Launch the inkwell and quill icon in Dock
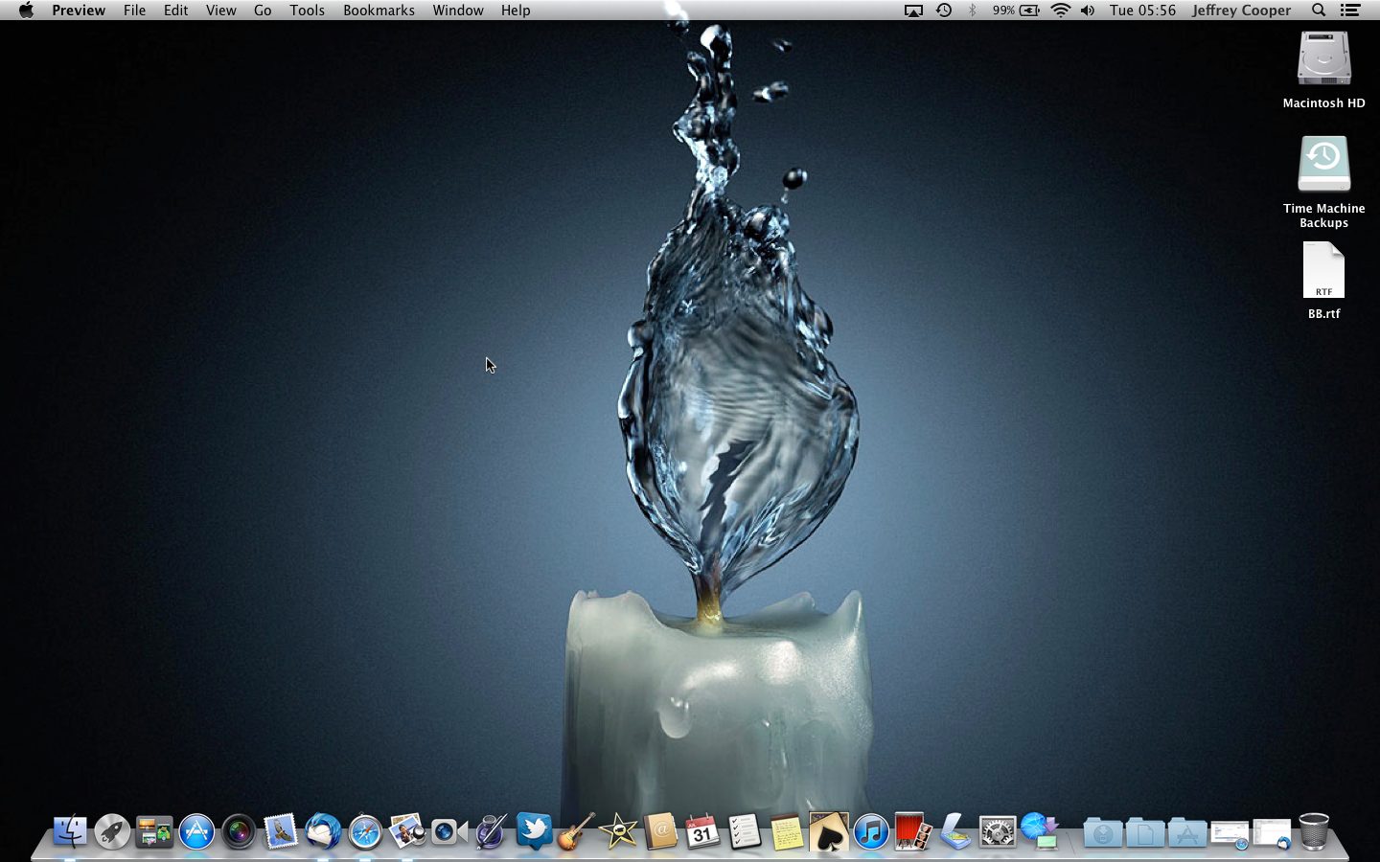The image size is (1380, 862). [x=492, y=831]
